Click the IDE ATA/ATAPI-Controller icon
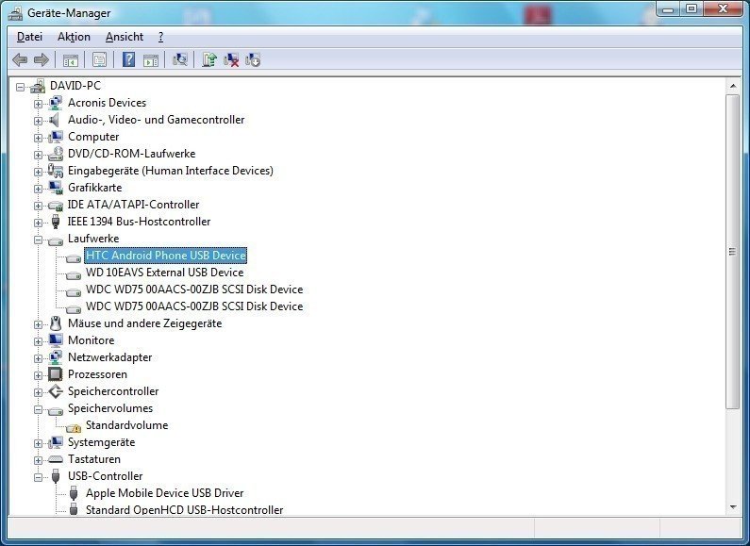This screenshot has height=546, width=750. coord(56,205)
